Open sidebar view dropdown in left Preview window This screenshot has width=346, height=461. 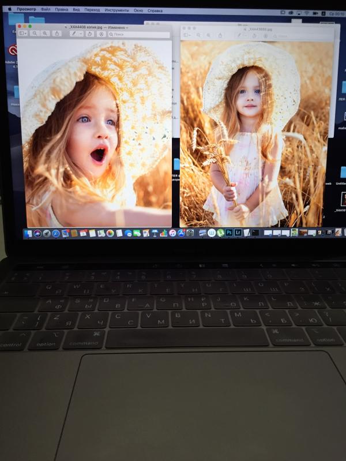(23, 33)
